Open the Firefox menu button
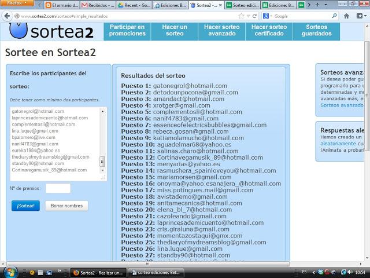This screenshot has width=370, height=278. coord(17,3)
